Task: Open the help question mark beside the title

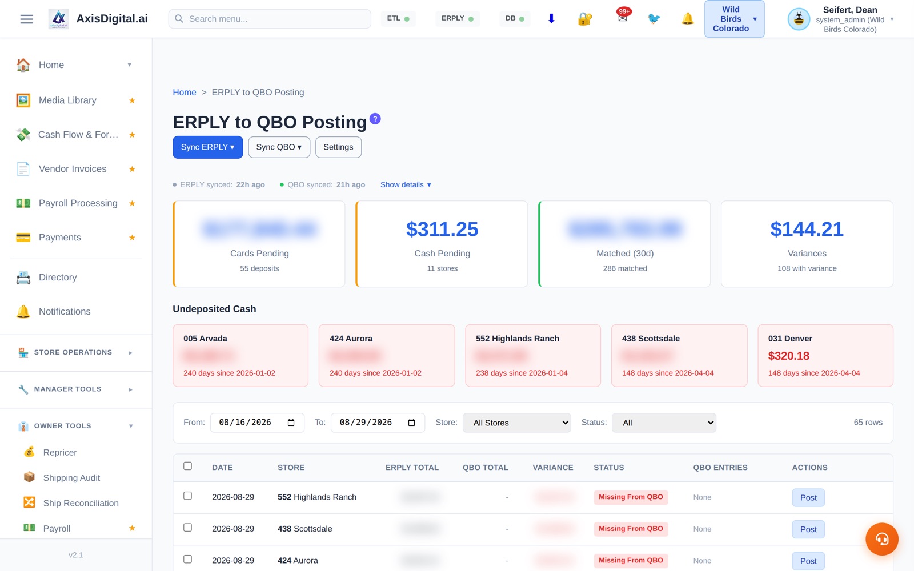Action: (375, 119)
